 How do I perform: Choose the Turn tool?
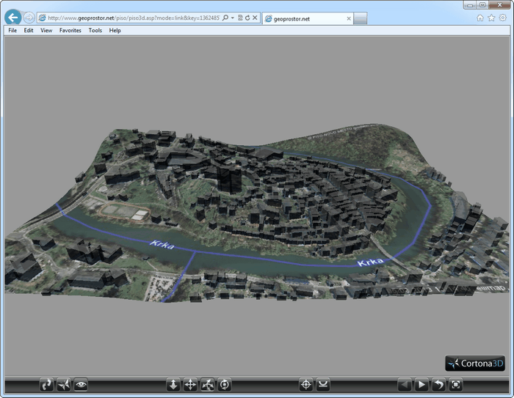pyautogui.click(x=207, y=384)
